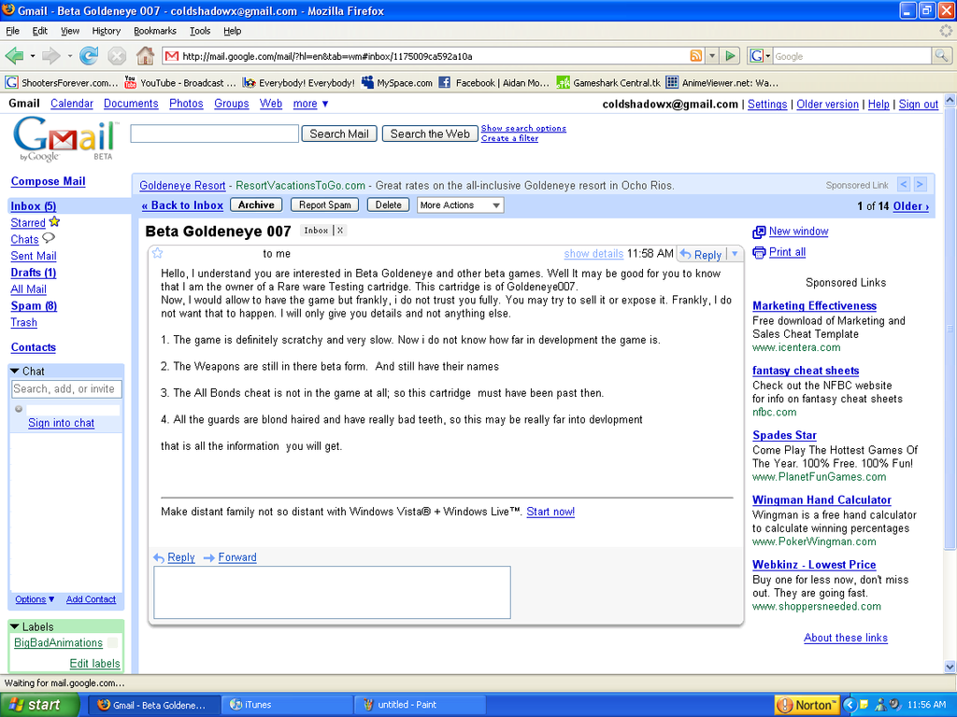Click the Sign out link
The image size is (957, 717).
point(919,105)
